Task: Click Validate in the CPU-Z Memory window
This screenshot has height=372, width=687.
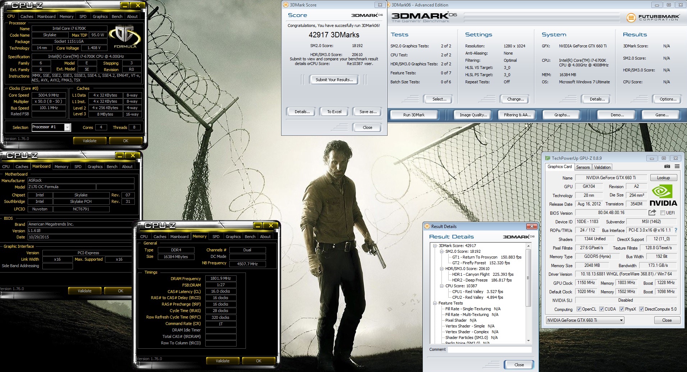Action: click(223, 361)
